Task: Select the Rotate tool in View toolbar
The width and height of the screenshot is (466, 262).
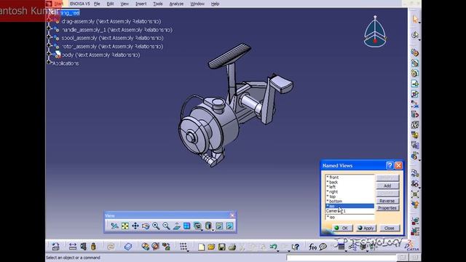Action: [x=146, y=226]
